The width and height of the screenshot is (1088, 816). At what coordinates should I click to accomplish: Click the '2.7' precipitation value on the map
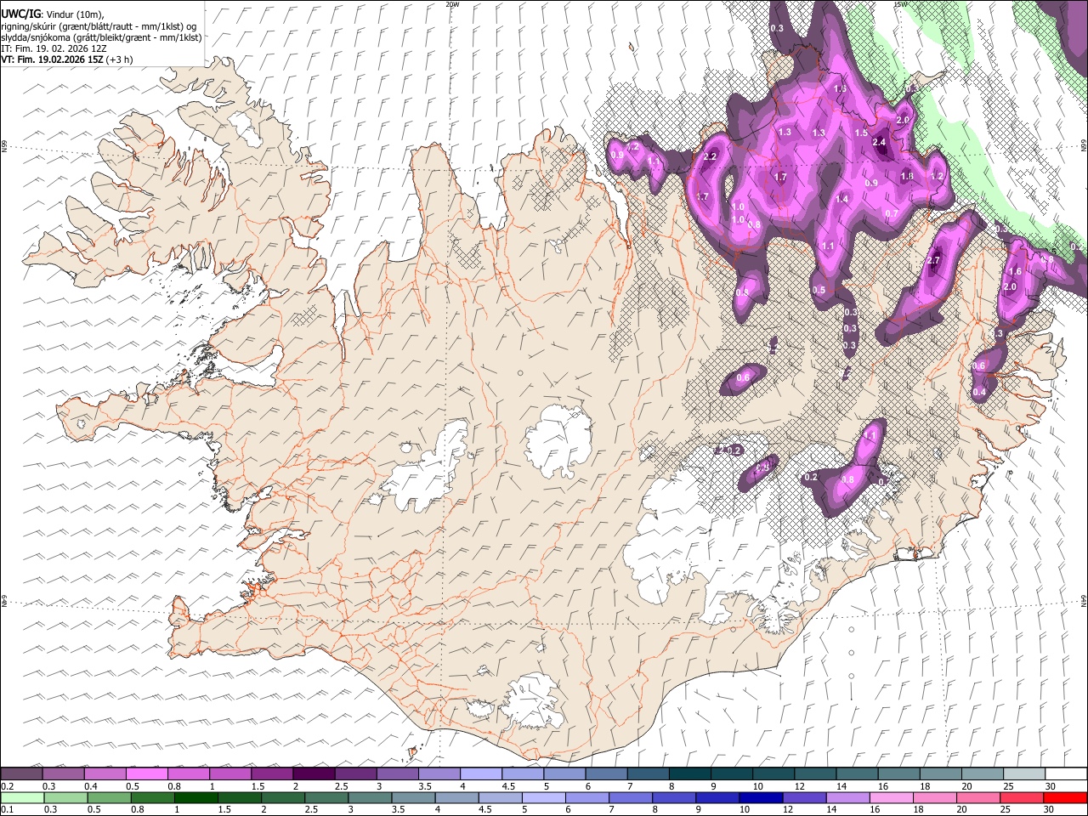pos(933,261)
